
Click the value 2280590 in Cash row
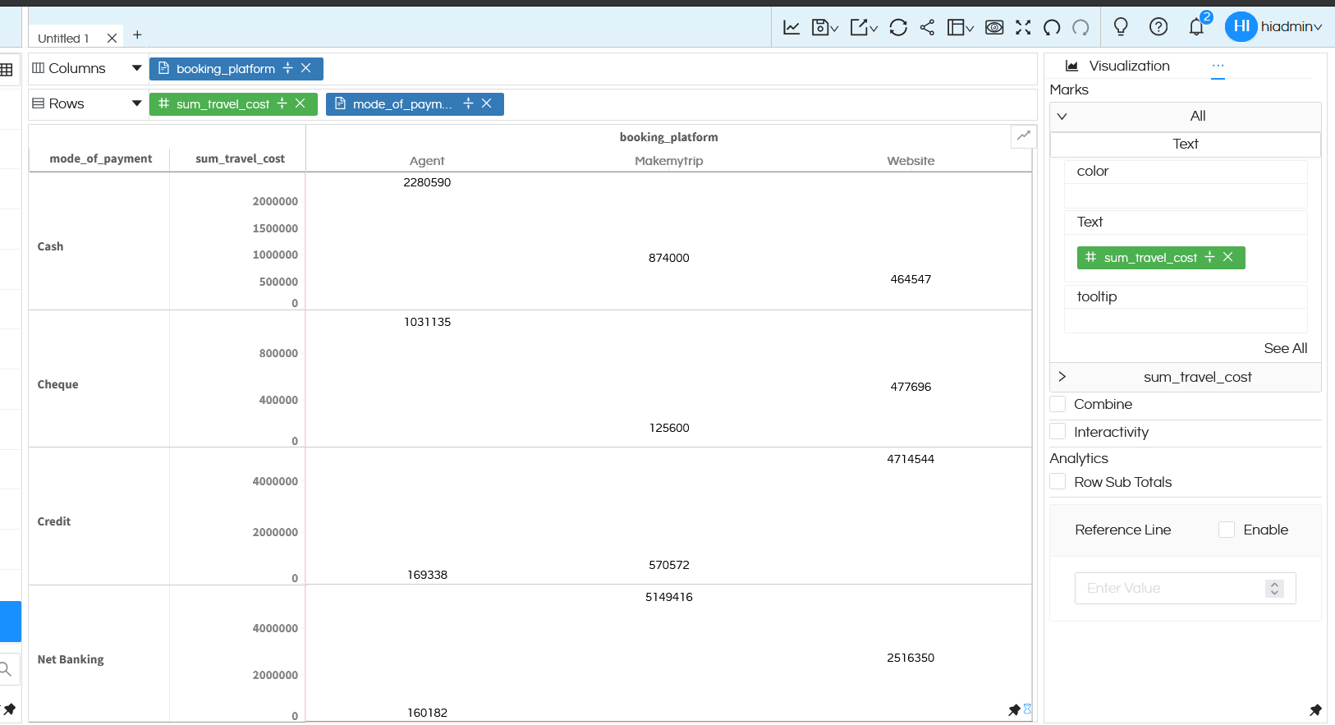[x=427, y=182]
